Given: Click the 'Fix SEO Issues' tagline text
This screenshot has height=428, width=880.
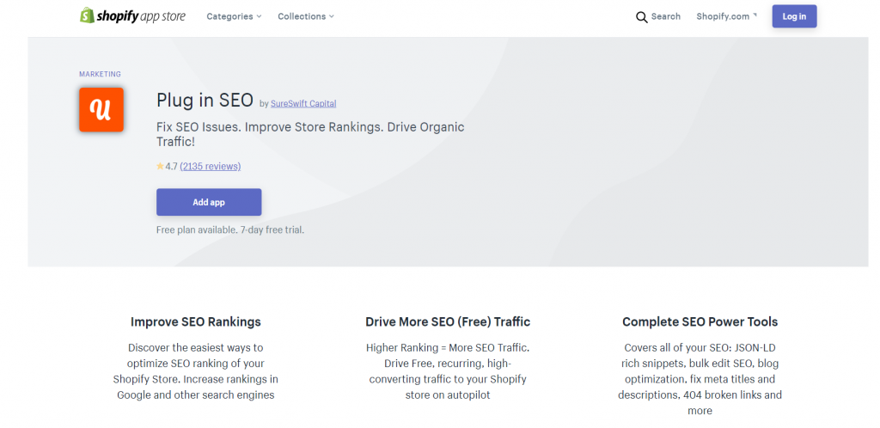Looking at the screenshot, I should [310, 134].
